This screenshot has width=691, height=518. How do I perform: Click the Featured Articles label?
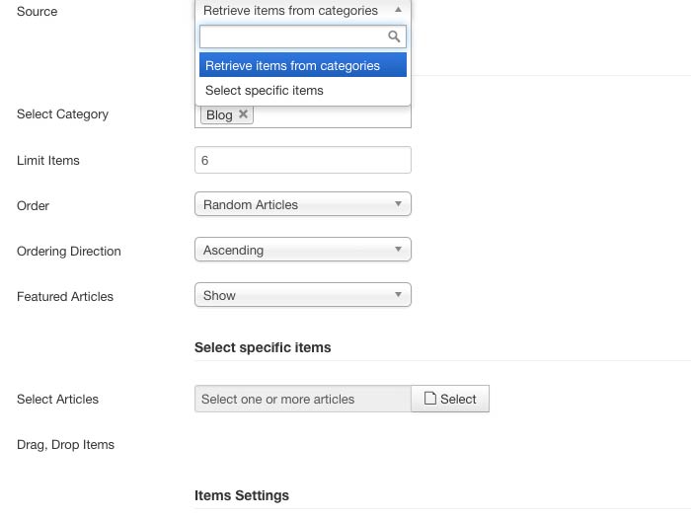pyautogui.click(x=65, y=296)
